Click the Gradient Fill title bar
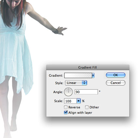138x138 pixels. [88, 68]
